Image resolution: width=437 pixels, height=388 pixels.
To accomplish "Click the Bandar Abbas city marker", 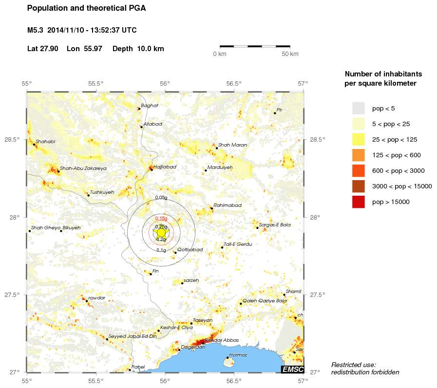I will [x=202, y=343].
